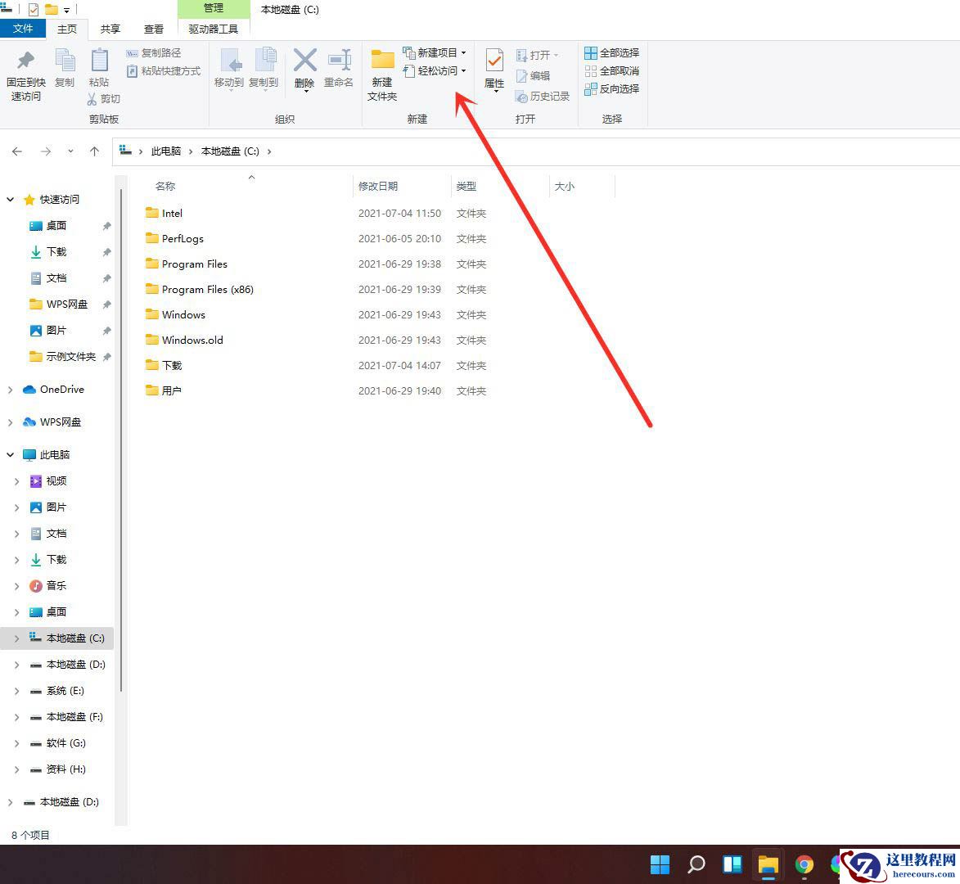Screen dimensions: 960x884
Task: Select the 复制 (Copy) icon in the ribbon
Action: 65,70
